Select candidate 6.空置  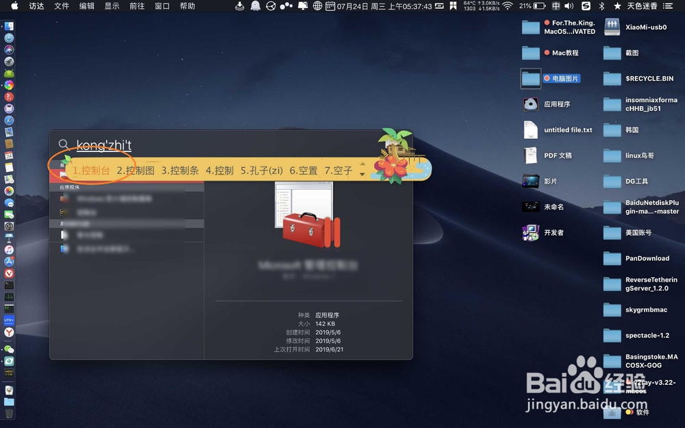coord(303,171)
